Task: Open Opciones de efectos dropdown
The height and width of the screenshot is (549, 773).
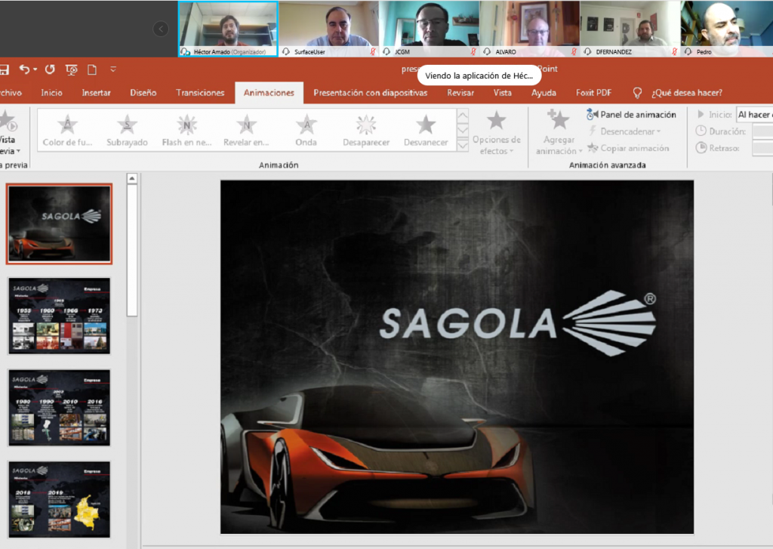Action: click(497, 132)
